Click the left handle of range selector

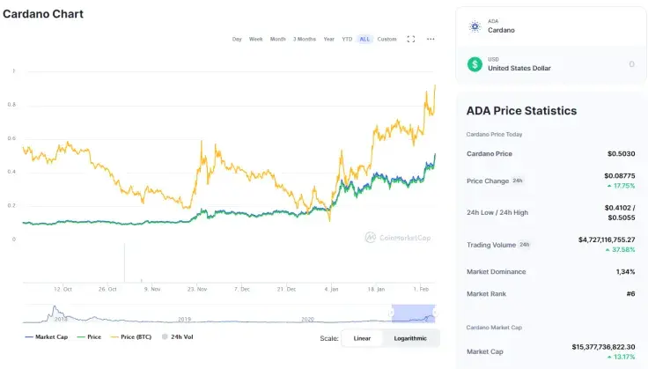click(392, 313)
